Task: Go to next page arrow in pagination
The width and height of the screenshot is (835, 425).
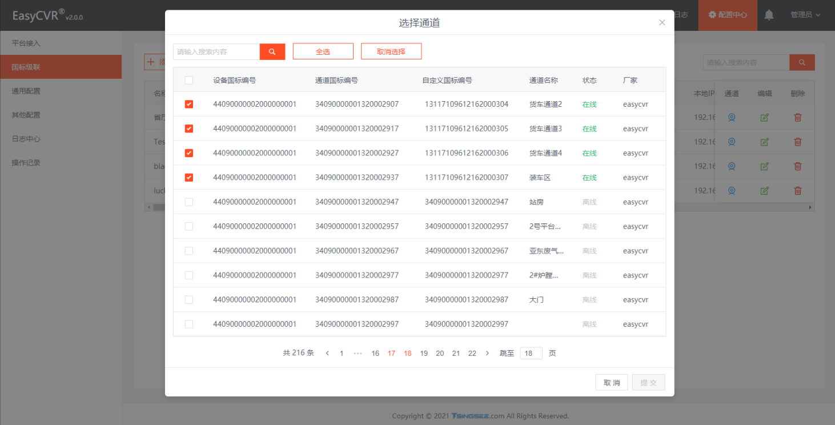Action: pos(487,353)
